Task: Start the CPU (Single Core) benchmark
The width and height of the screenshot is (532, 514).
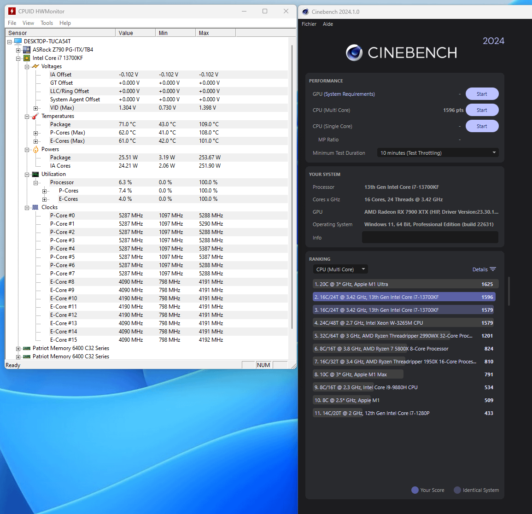Action: click(x=482, y=126)
